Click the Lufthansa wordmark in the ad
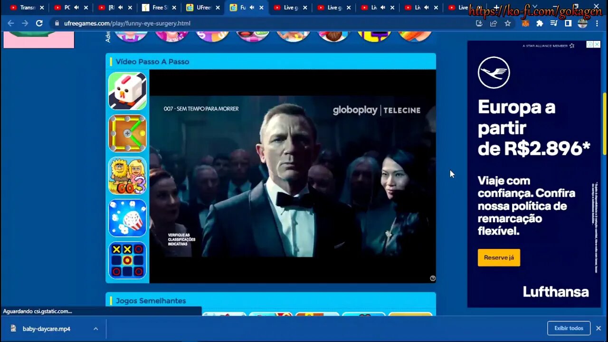The image size is (608, 342). click(556, 291)
